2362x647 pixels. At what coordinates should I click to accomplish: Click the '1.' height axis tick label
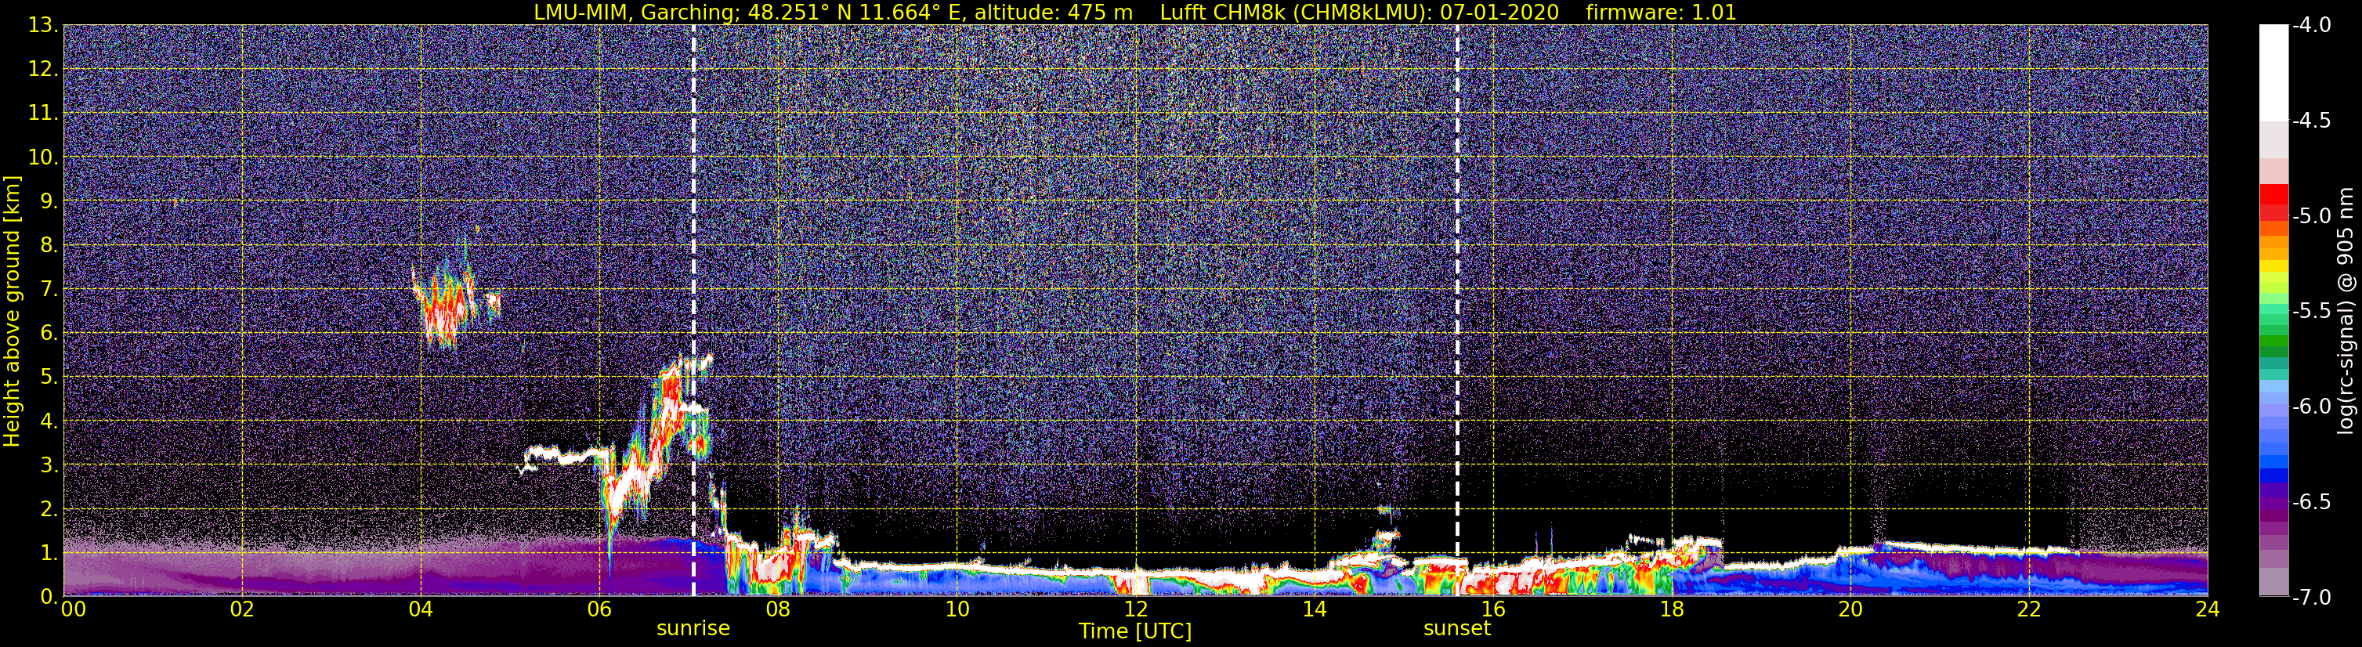tap(49, 554)
